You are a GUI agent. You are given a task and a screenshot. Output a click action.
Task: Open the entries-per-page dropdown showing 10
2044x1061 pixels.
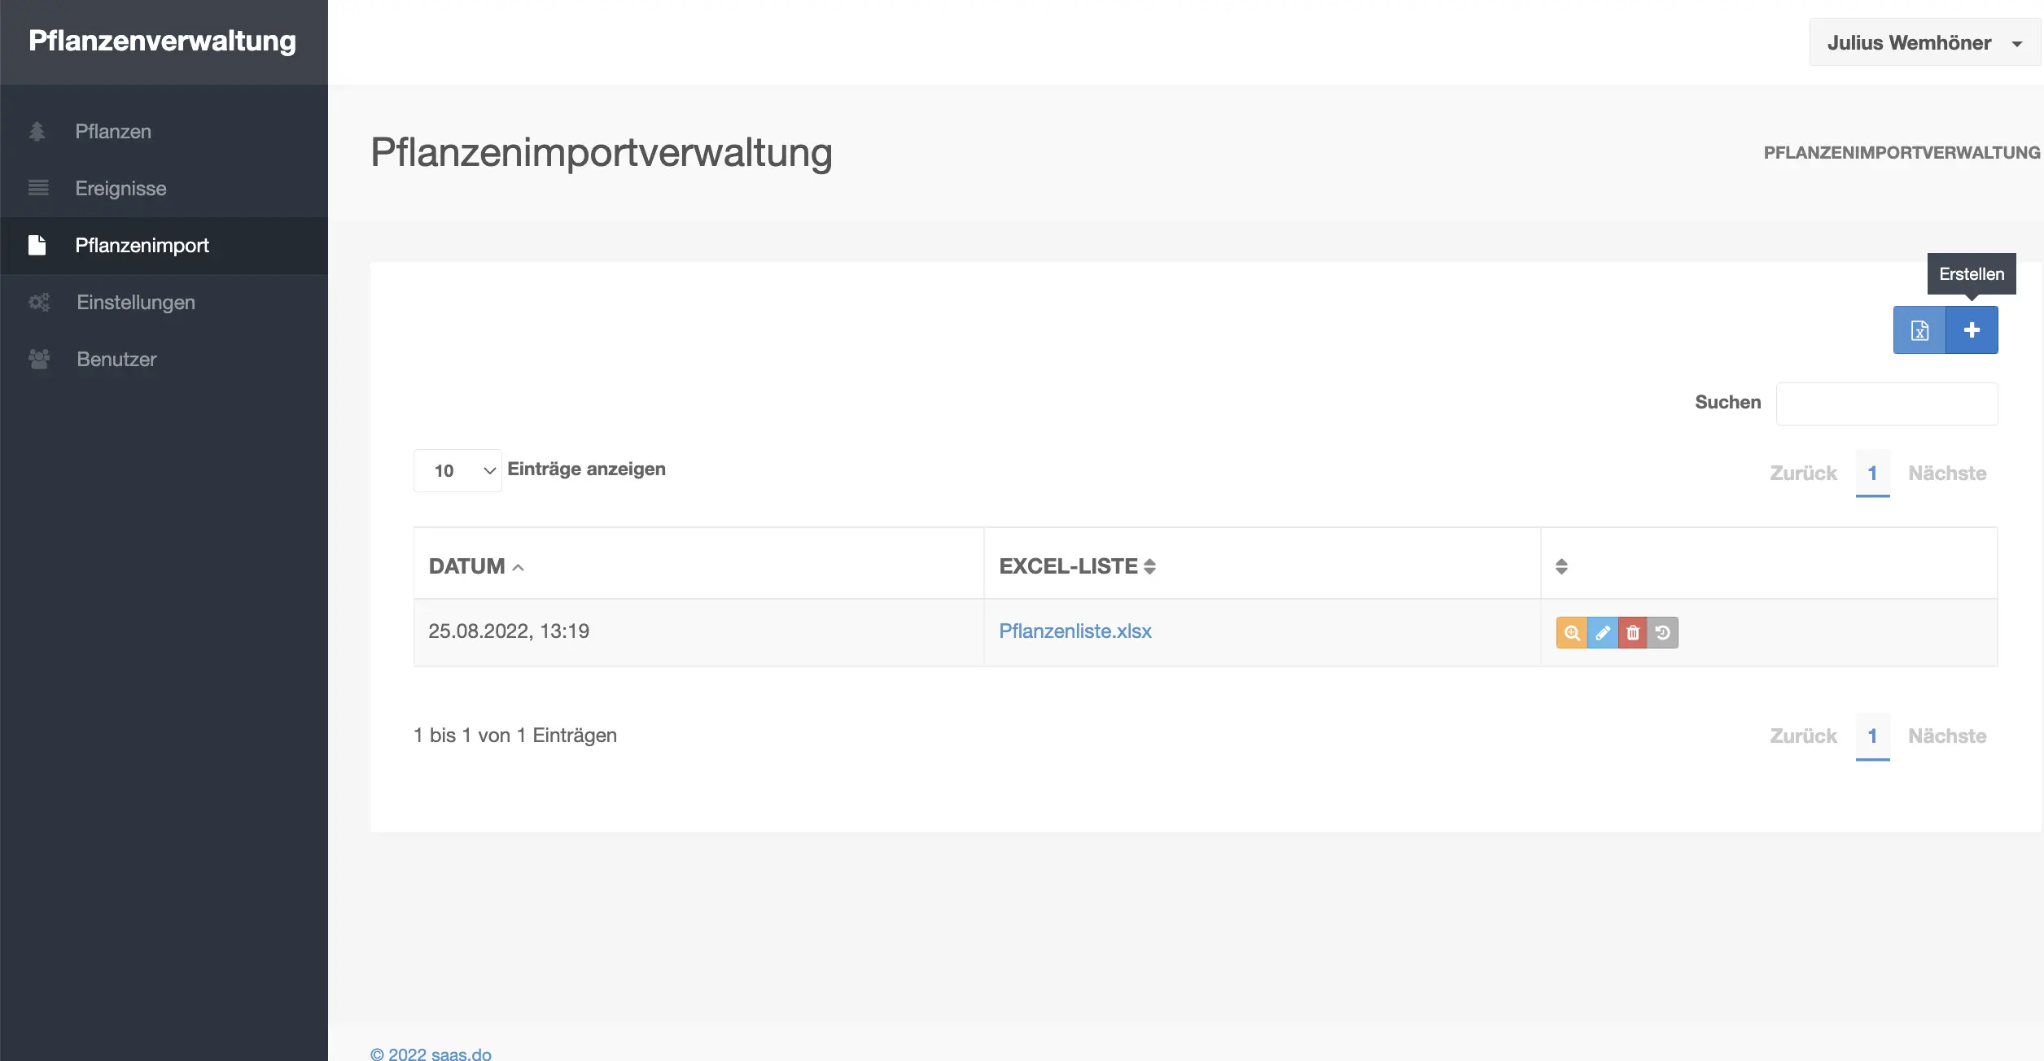tap(457, 471)
